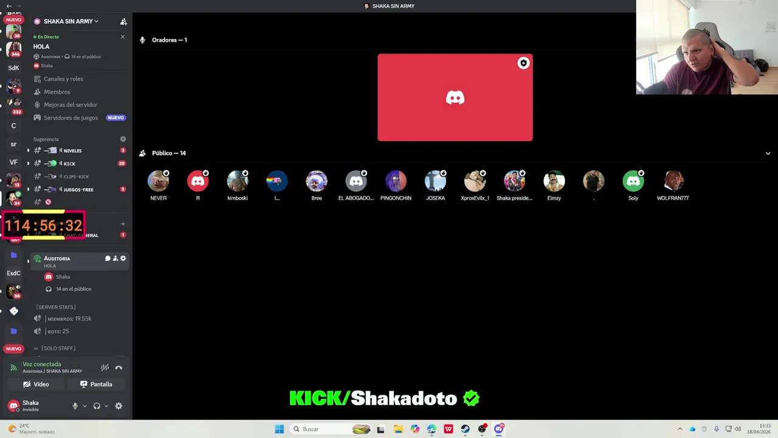Open the SdK server in sidebar
Viewport: 778px width, 438px height.
pyautogui.click(x=13, y=68)
